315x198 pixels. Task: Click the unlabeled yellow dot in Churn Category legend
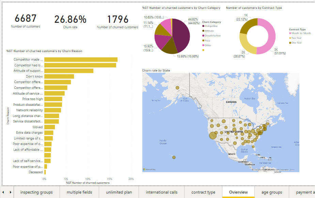point(203,50)
